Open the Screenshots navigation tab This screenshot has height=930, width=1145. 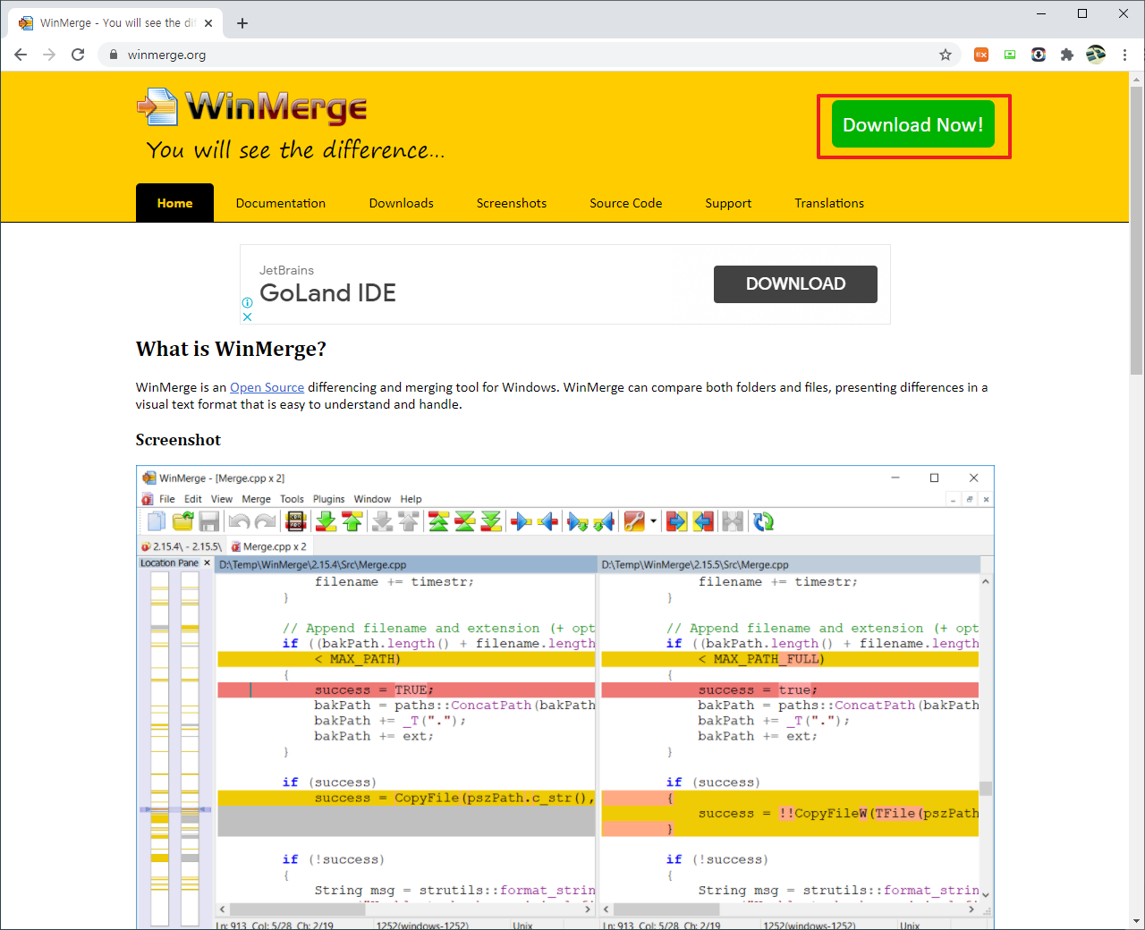pyautogui.click(x=512, y=203)
